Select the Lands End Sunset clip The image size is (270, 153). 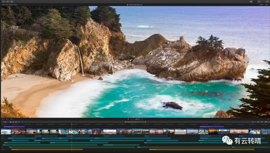click(18, 131)
